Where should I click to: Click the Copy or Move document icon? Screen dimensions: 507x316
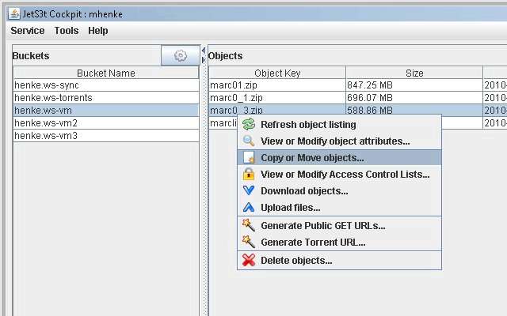(249, 157)
